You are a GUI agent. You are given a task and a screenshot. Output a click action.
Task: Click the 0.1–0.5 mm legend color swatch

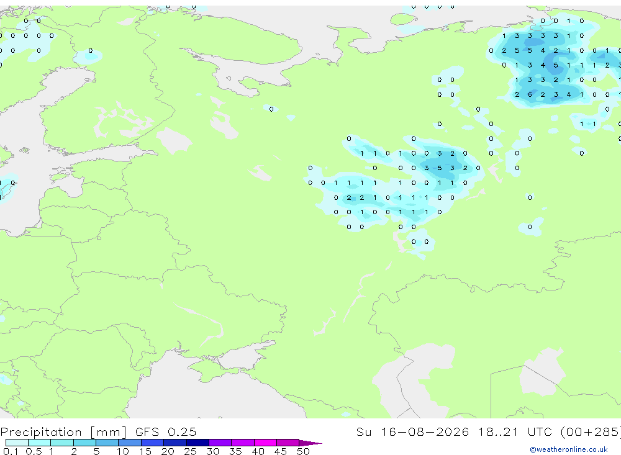point(17,443)
